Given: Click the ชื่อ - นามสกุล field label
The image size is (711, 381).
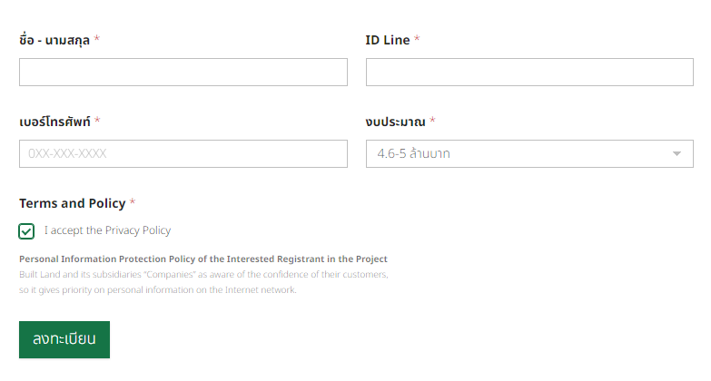Looking at the screenshot, I should (x=54, y=40).
